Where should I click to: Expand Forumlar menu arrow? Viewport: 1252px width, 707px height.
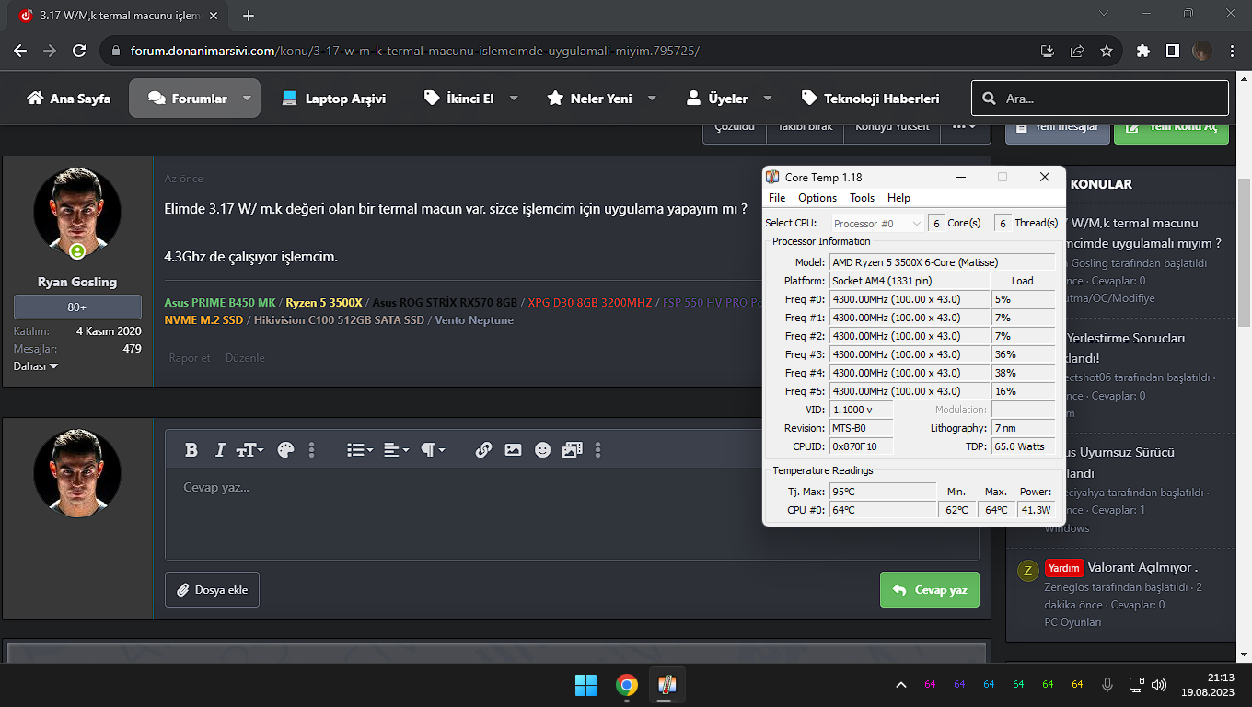(247, 99)
